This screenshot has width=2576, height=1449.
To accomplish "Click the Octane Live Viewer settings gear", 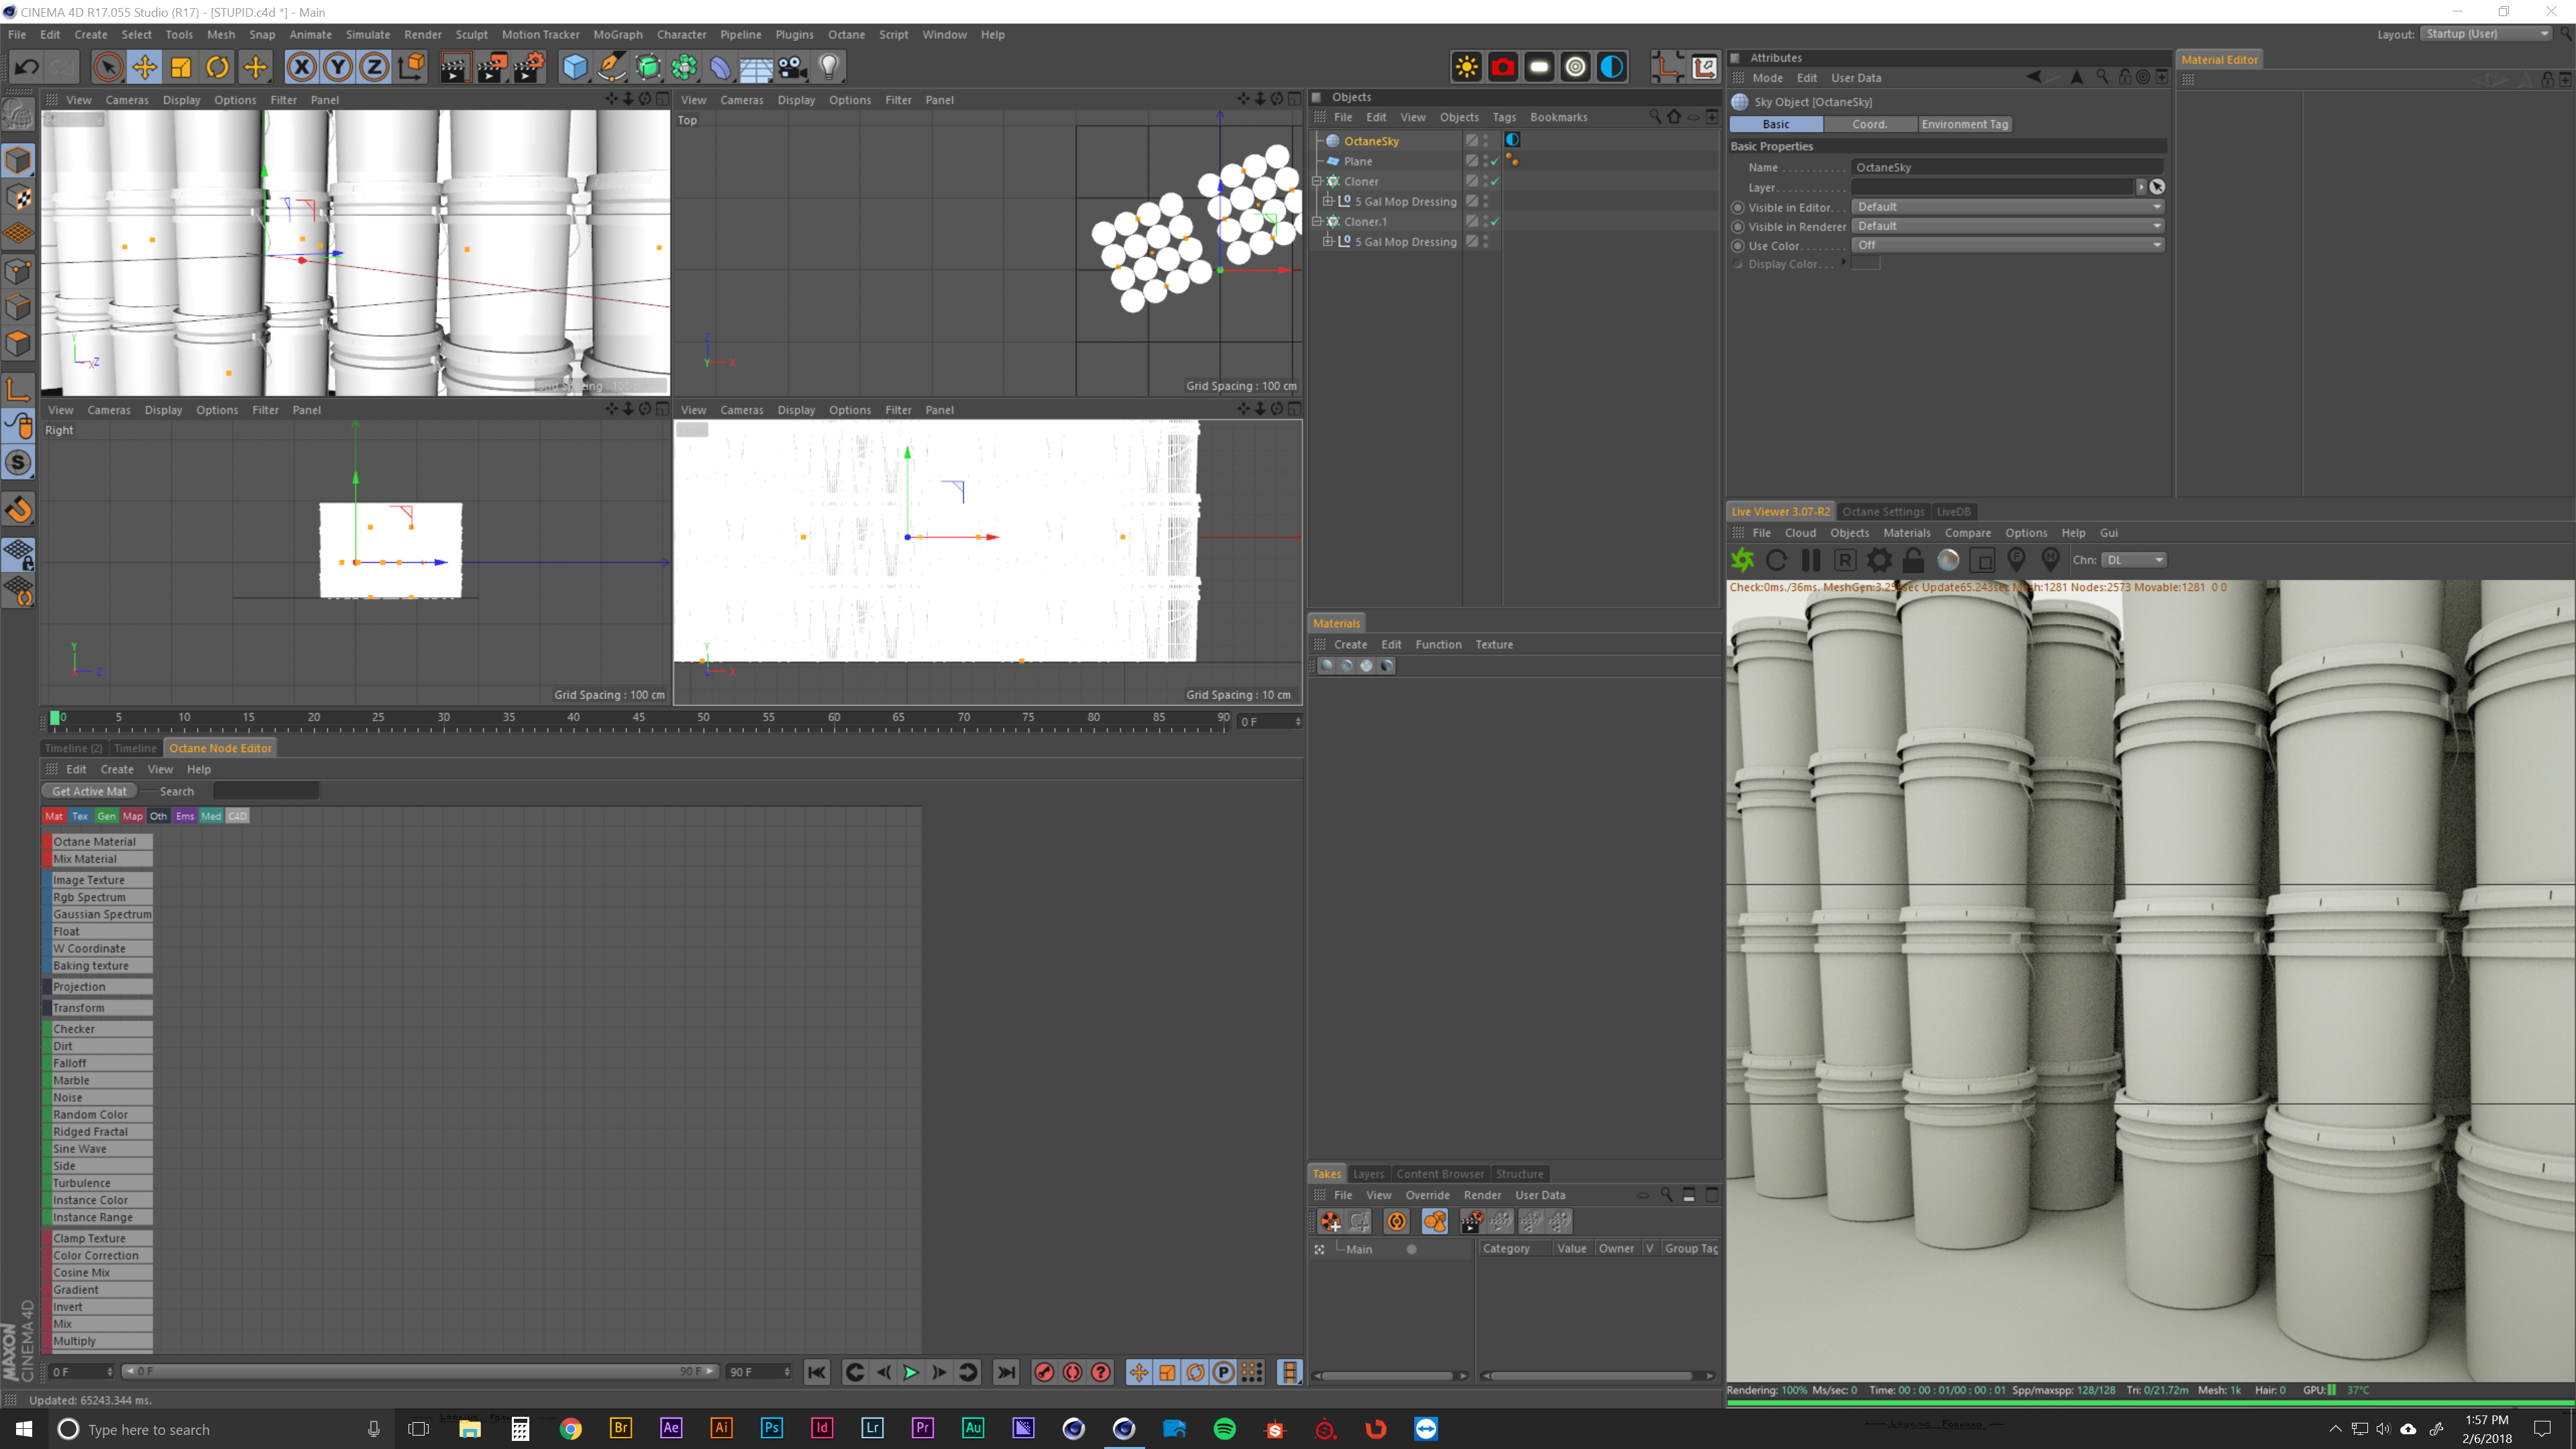I will point(1879,560).
